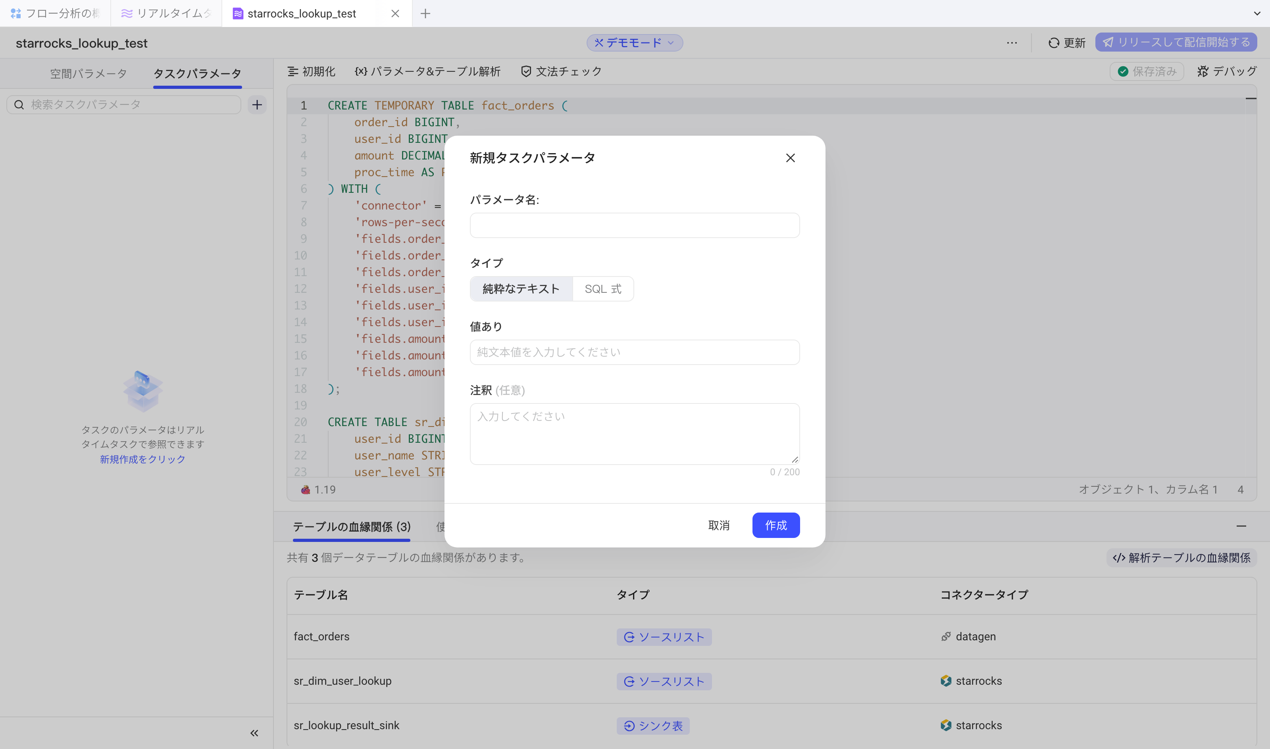Switch to リアルタイム tab
Image resolution: width=1270 pixels, height=749 pixels.
pos(167,13)
